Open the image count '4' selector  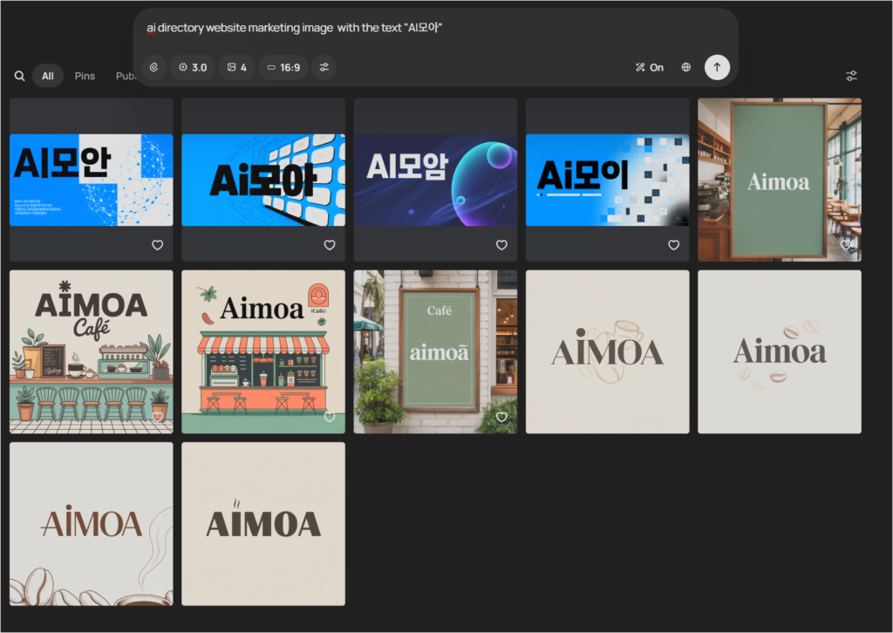pos(236,67)
